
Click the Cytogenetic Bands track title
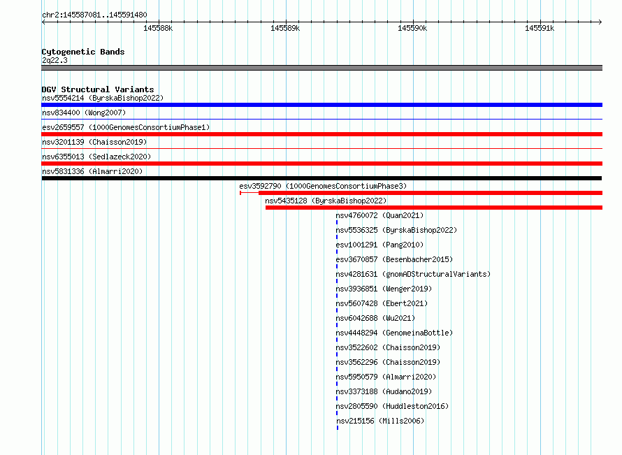pyautogui.click(x=83, y=52)
